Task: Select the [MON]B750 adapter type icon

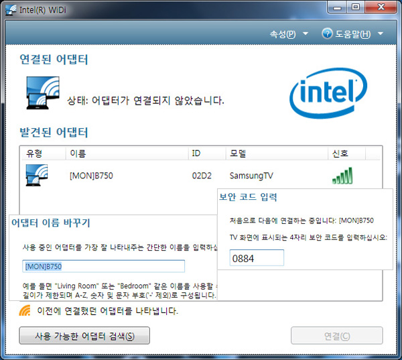Action: (37, 175)
